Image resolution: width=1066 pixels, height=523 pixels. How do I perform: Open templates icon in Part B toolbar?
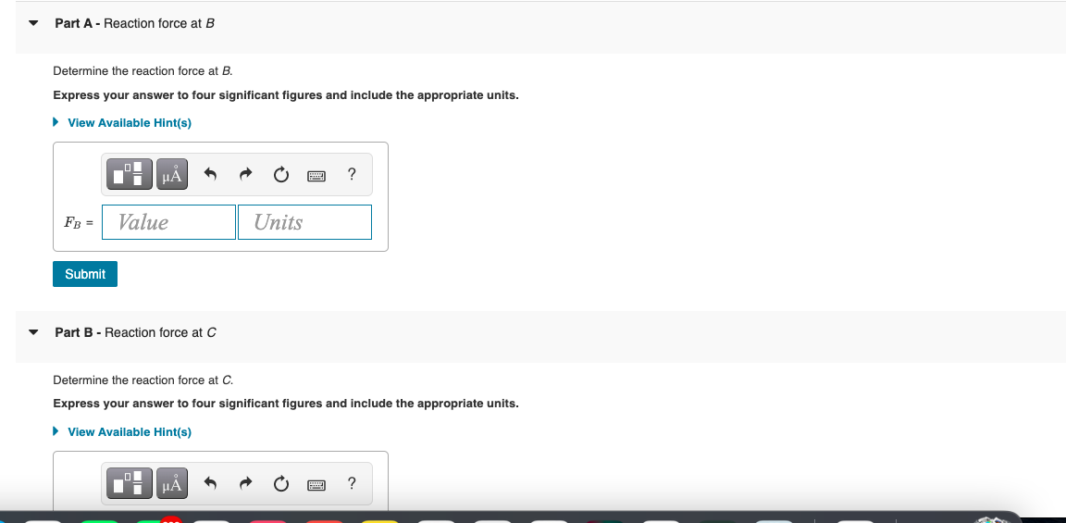pyautogui.click(x=130, y=483)
